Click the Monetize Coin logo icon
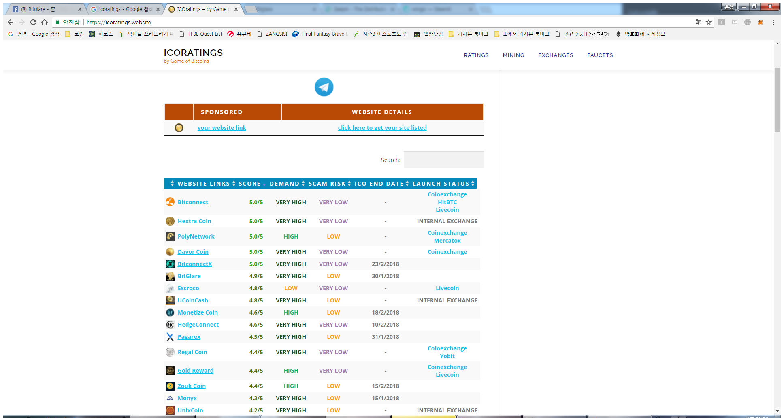This screenshot has width=784, height=418. (x=170, y=312)
